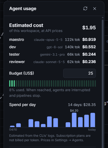
Task: Click the 140k tok value
Action: [x=72, y=47]
